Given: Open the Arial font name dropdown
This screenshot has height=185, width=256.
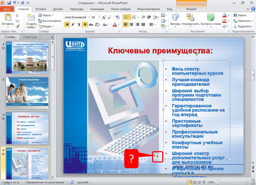Looking at the screenshot, I should click(88, 17).
